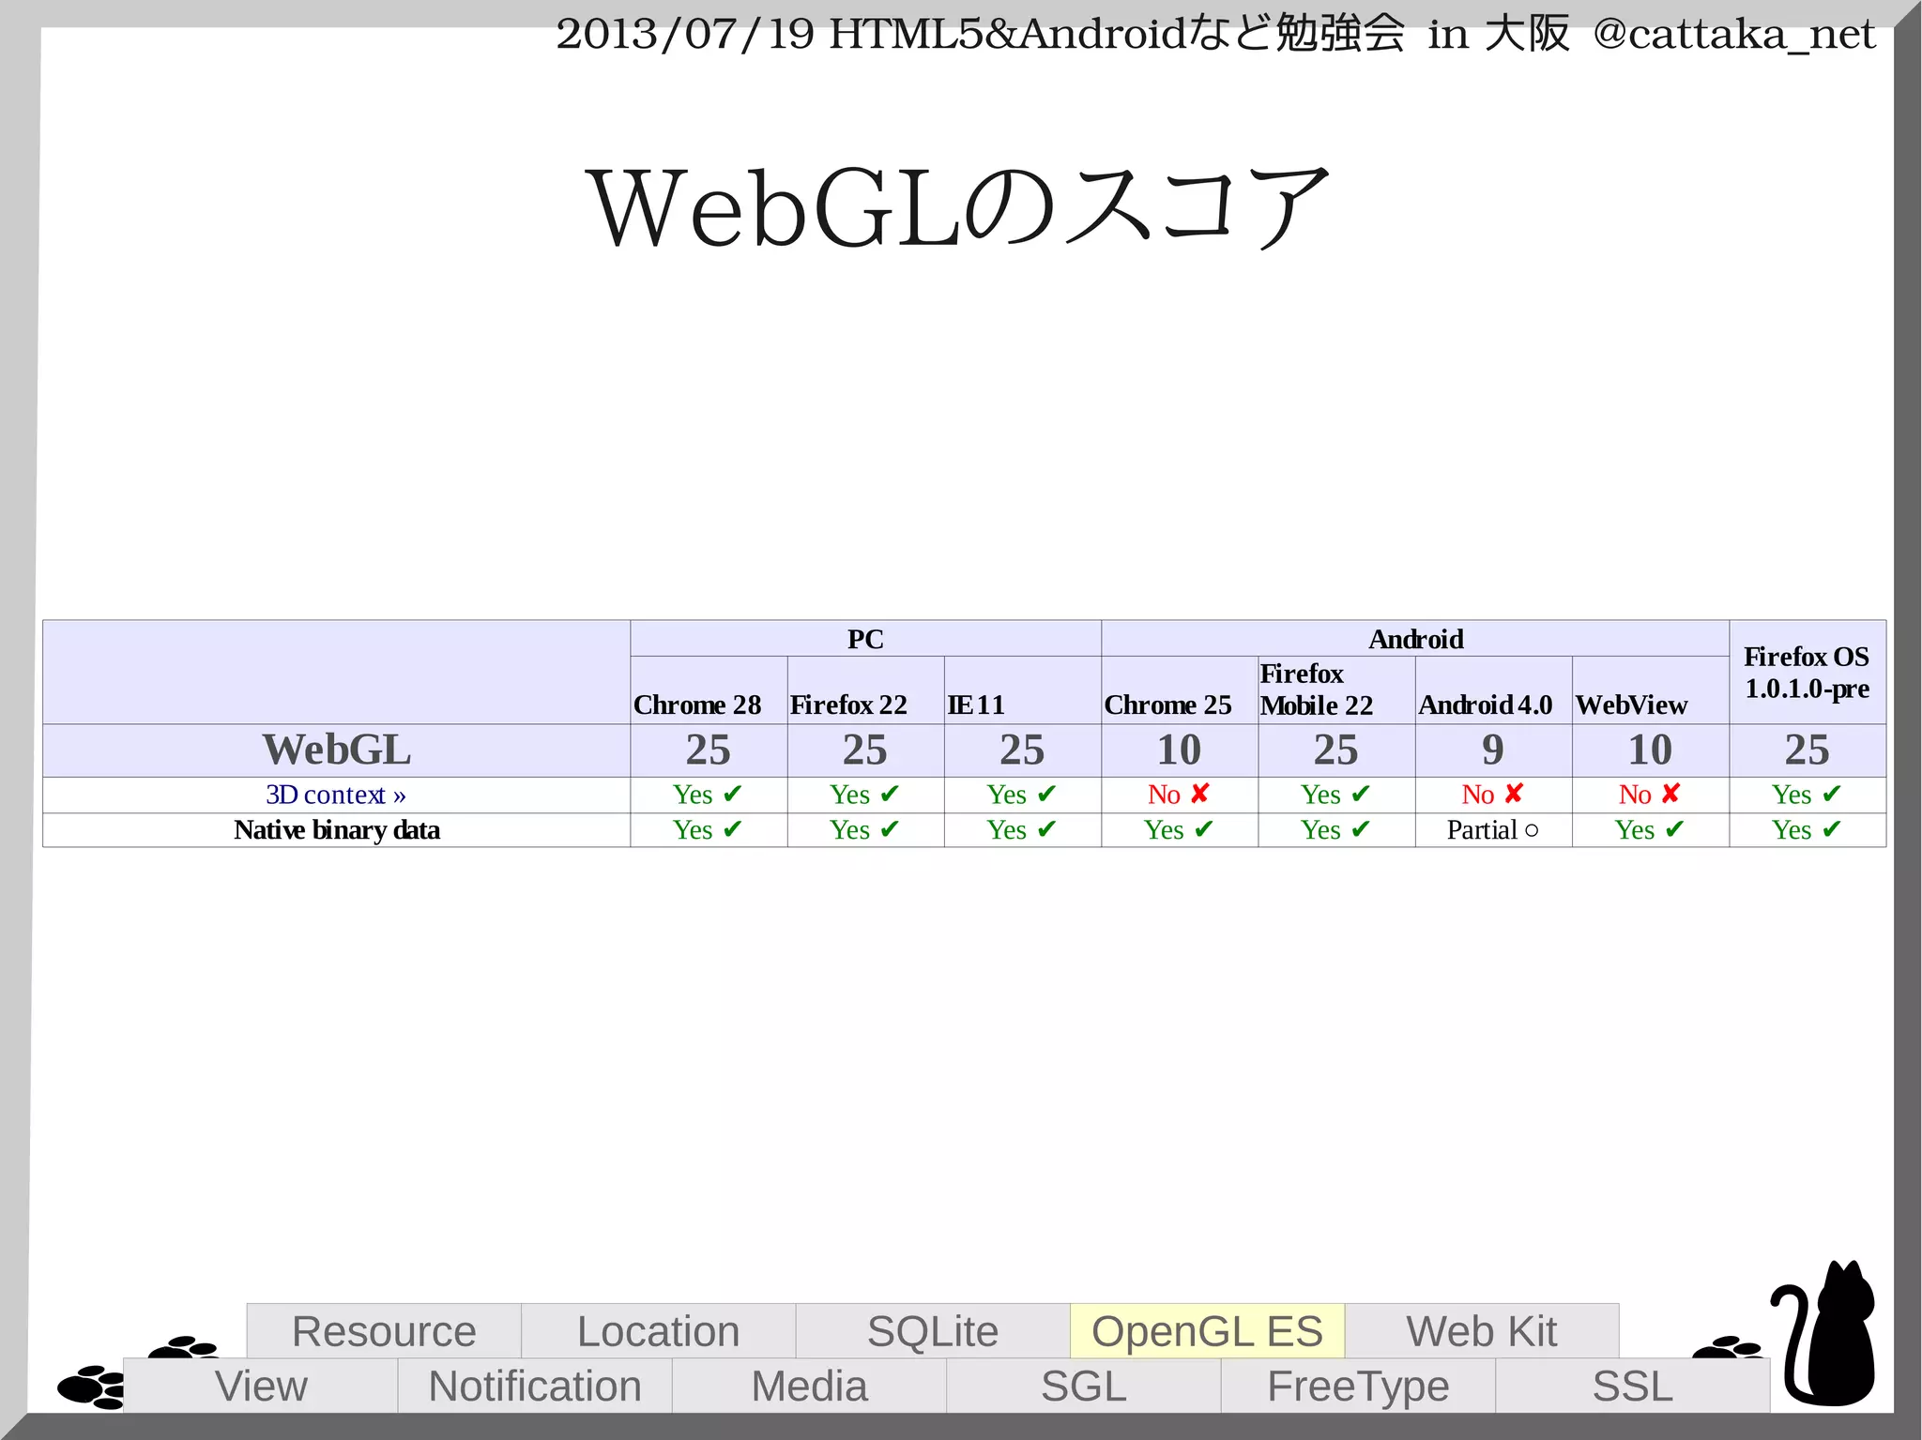This screenshot has width=1922, height=1440.
Task: Switch to the Location tab
Action: click(659, 1331)
